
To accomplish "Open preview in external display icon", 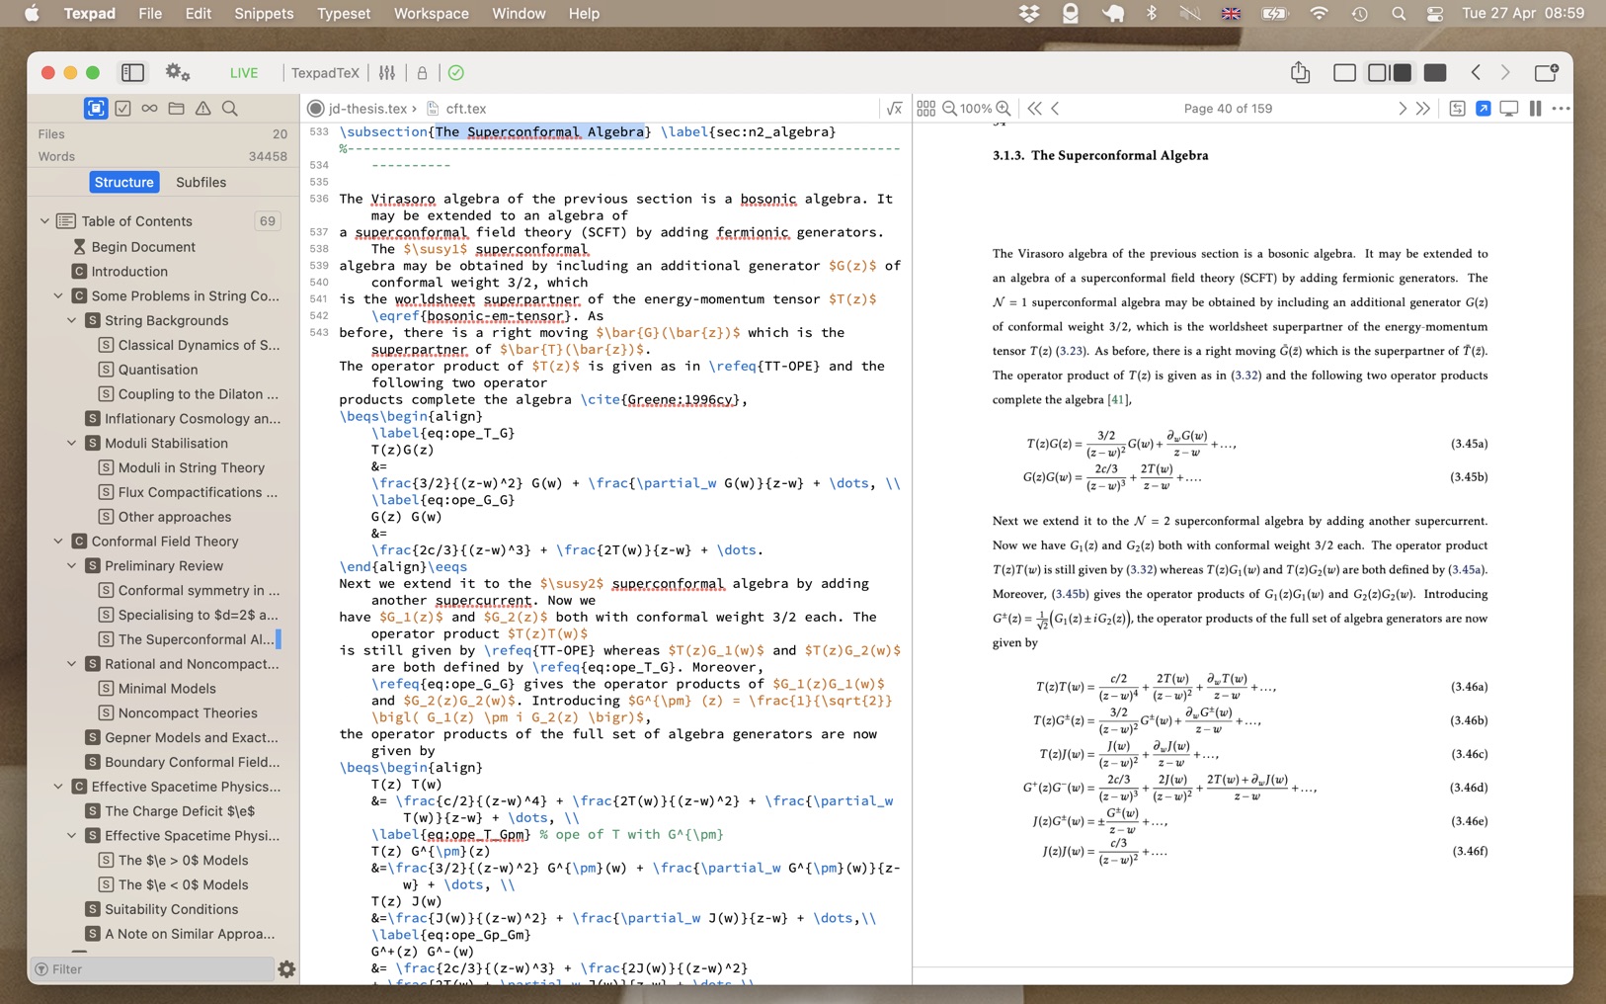I will pyautogui.click(x=1507, y=108).
